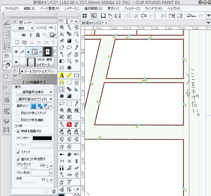This screenshot has height=196, width=211.
Task: Open the レイヤー(L) menu
Action: pos(72,8)
